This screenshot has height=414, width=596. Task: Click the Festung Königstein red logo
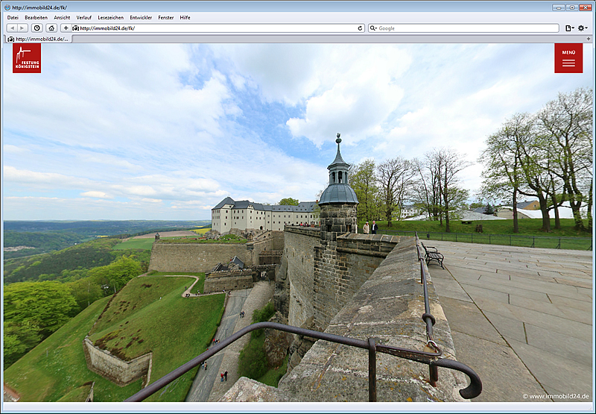[x=27, y=57]
